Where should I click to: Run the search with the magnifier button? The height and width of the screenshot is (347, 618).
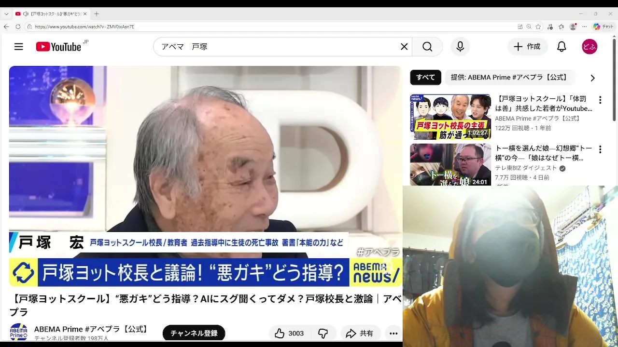pos(427,47)
